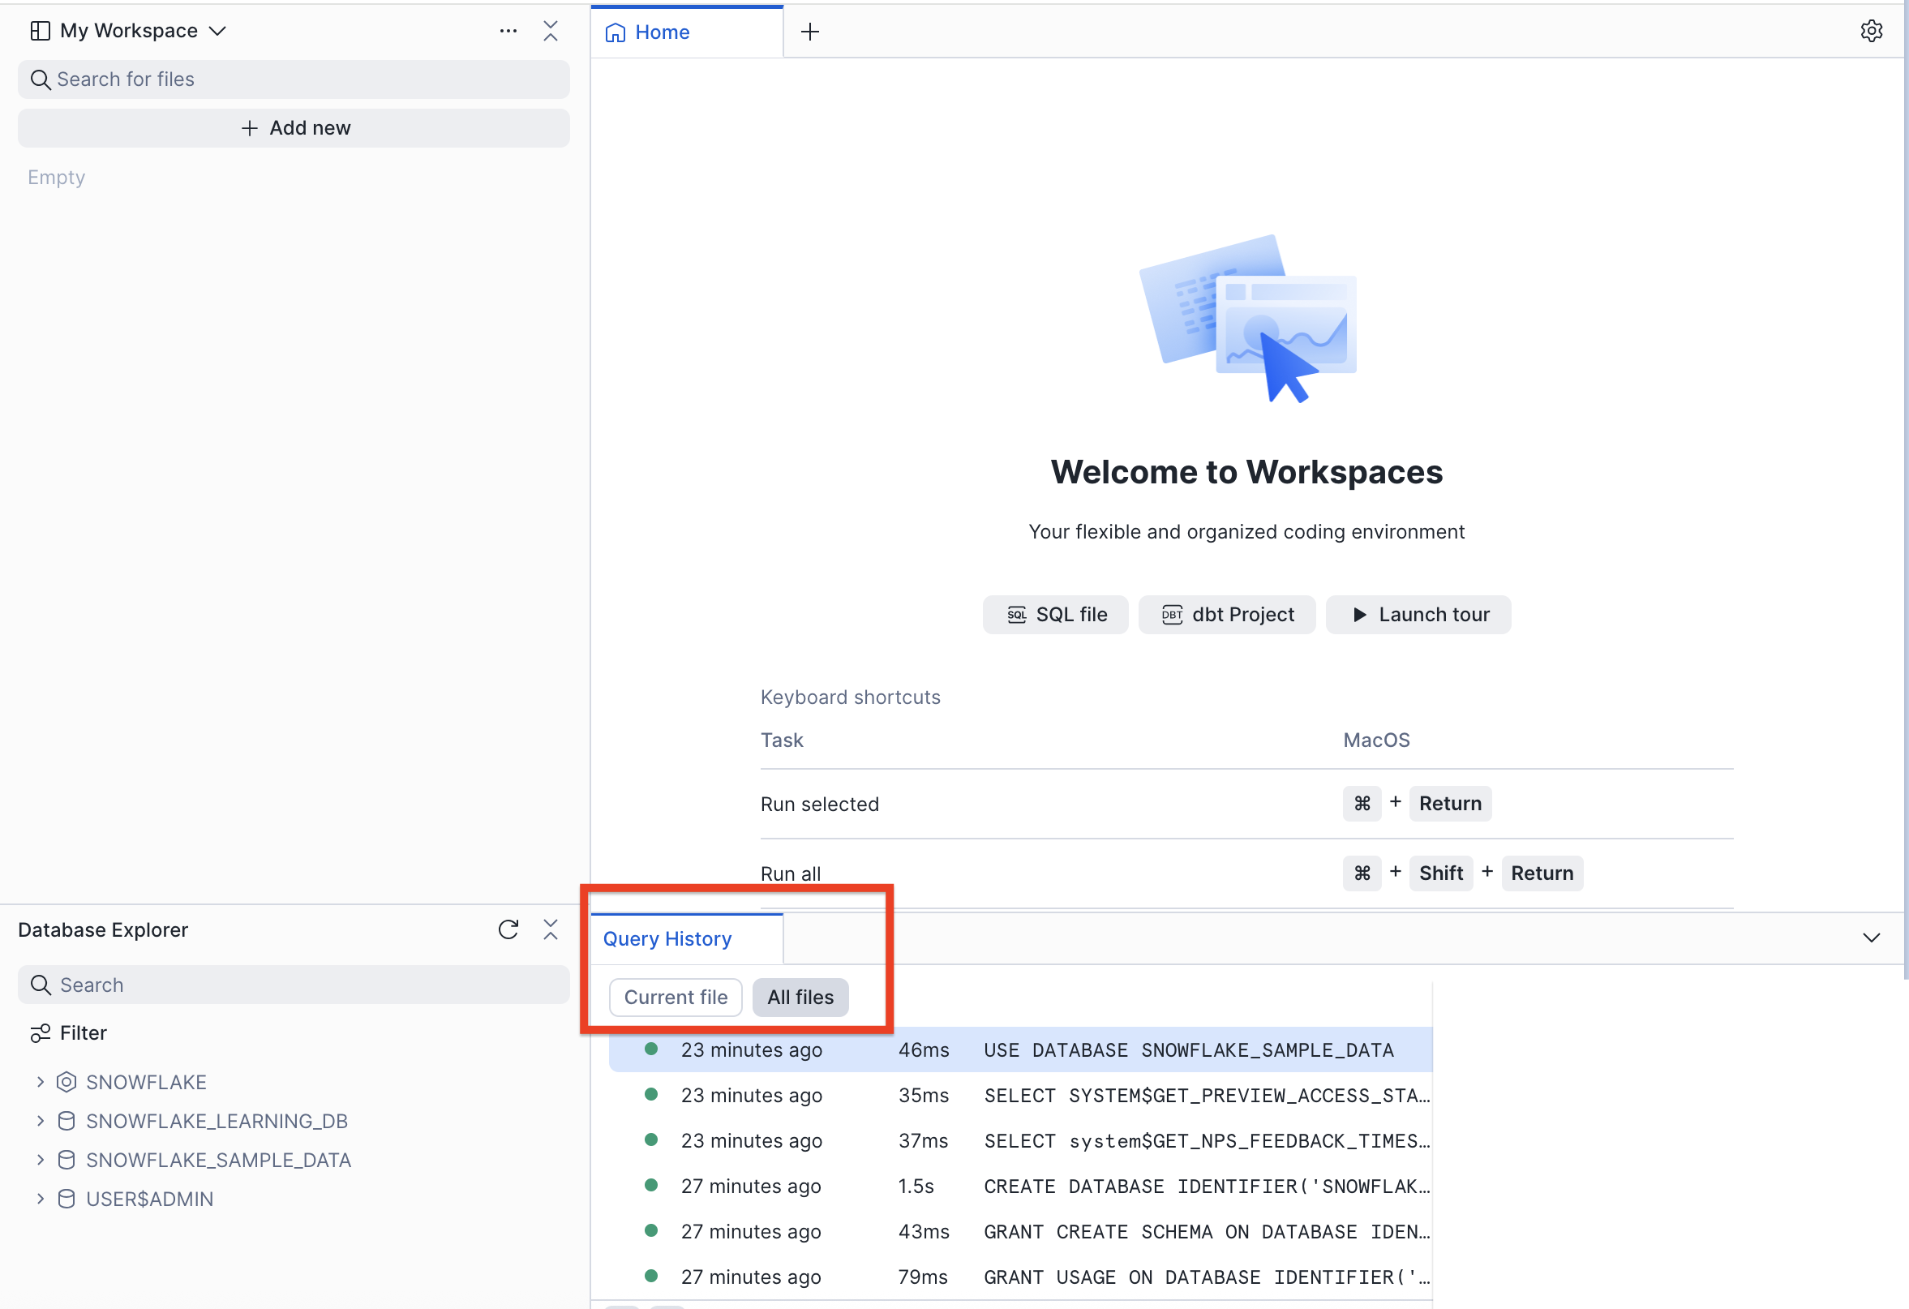Expand the SNOWFLAKE_SAMPLE_DATA node
Viewport: 1909px width, 1309px height.
click(41, 1160)
